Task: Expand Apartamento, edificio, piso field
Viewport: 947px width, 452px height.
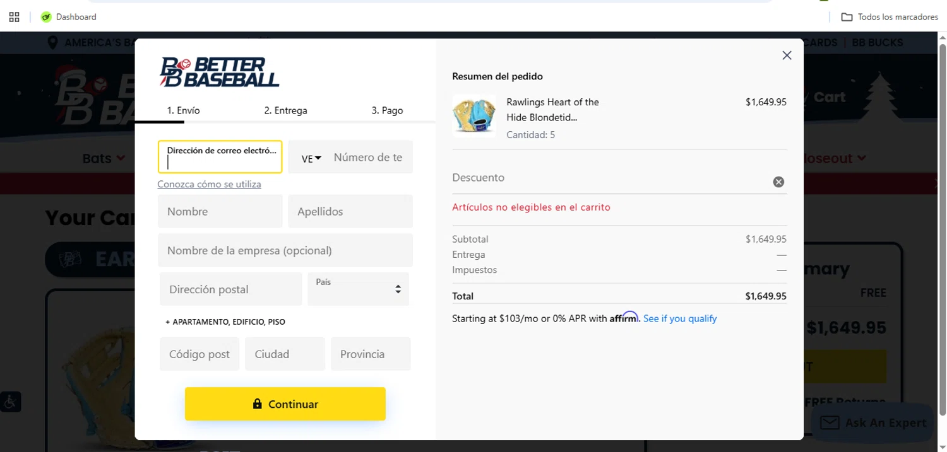Action: tap(225, 322)
